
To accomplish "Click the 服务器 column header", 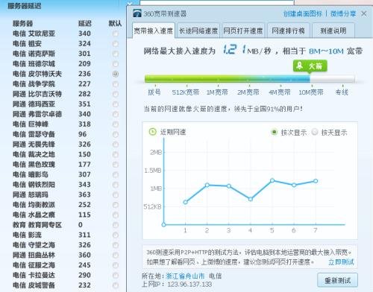I will point(23,24).
